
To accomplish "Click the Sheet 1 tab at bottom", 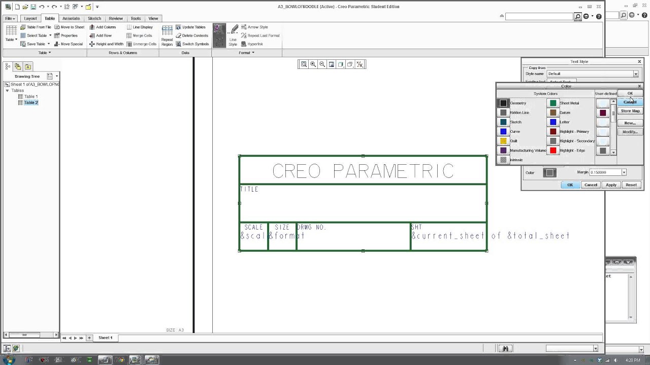I will (x=105, y=337).
